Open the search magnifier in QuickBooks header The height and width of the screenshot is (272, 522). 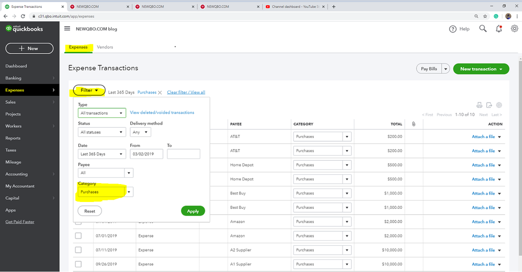coord(483,29)
